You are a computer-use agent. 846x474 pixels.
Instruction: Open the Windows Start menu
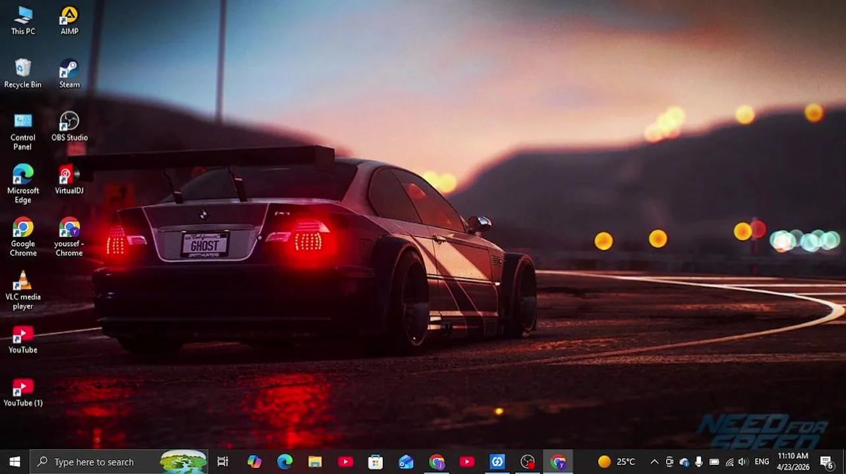tap(14, 461)
